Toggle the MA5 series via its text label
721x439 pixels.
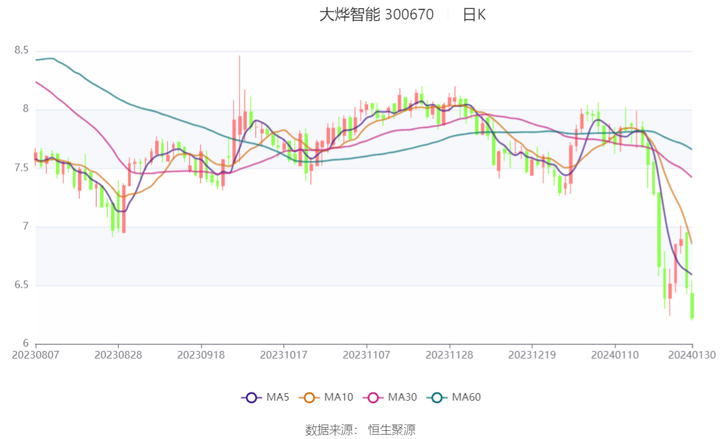278,398
